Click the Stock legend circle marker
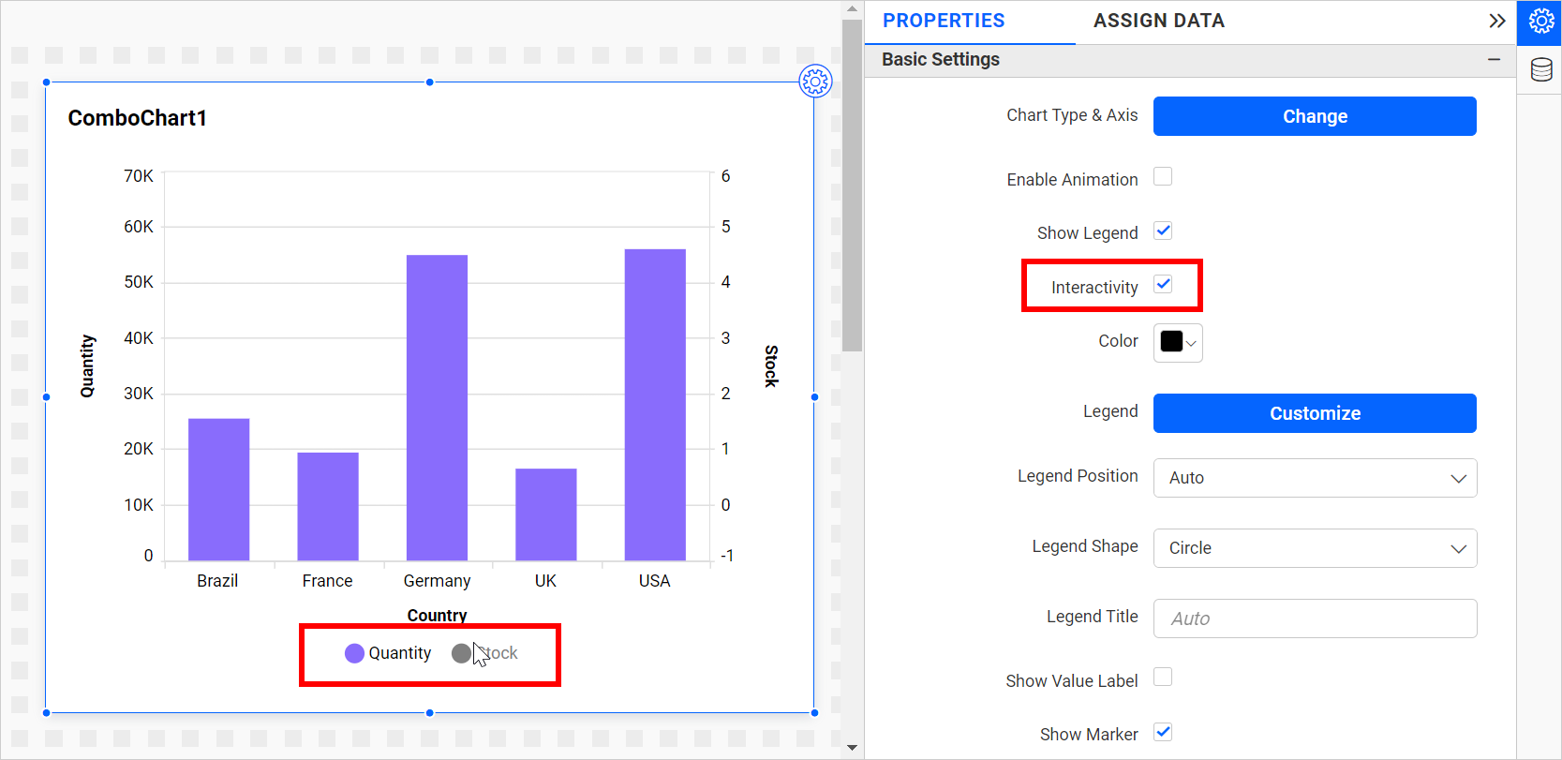 coord(461,653)
